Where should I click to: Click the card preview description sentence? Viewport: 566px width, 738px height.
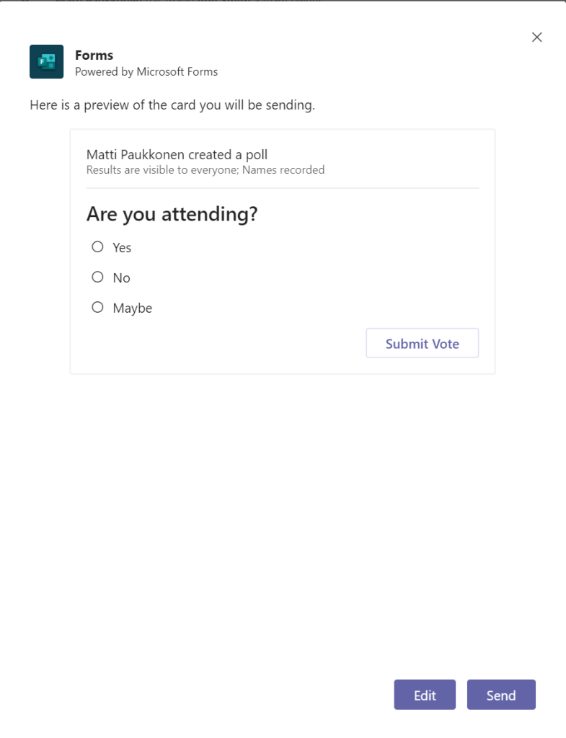pos(172,105)
